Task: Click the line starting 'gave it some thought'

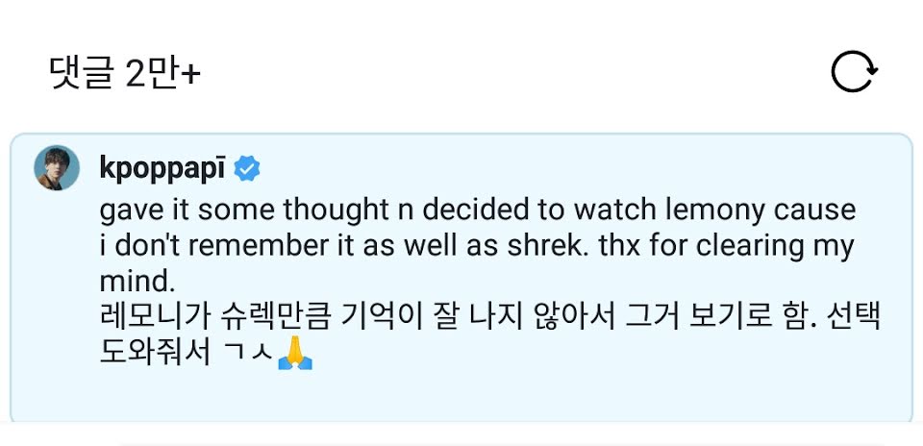Action: point(476,210)
